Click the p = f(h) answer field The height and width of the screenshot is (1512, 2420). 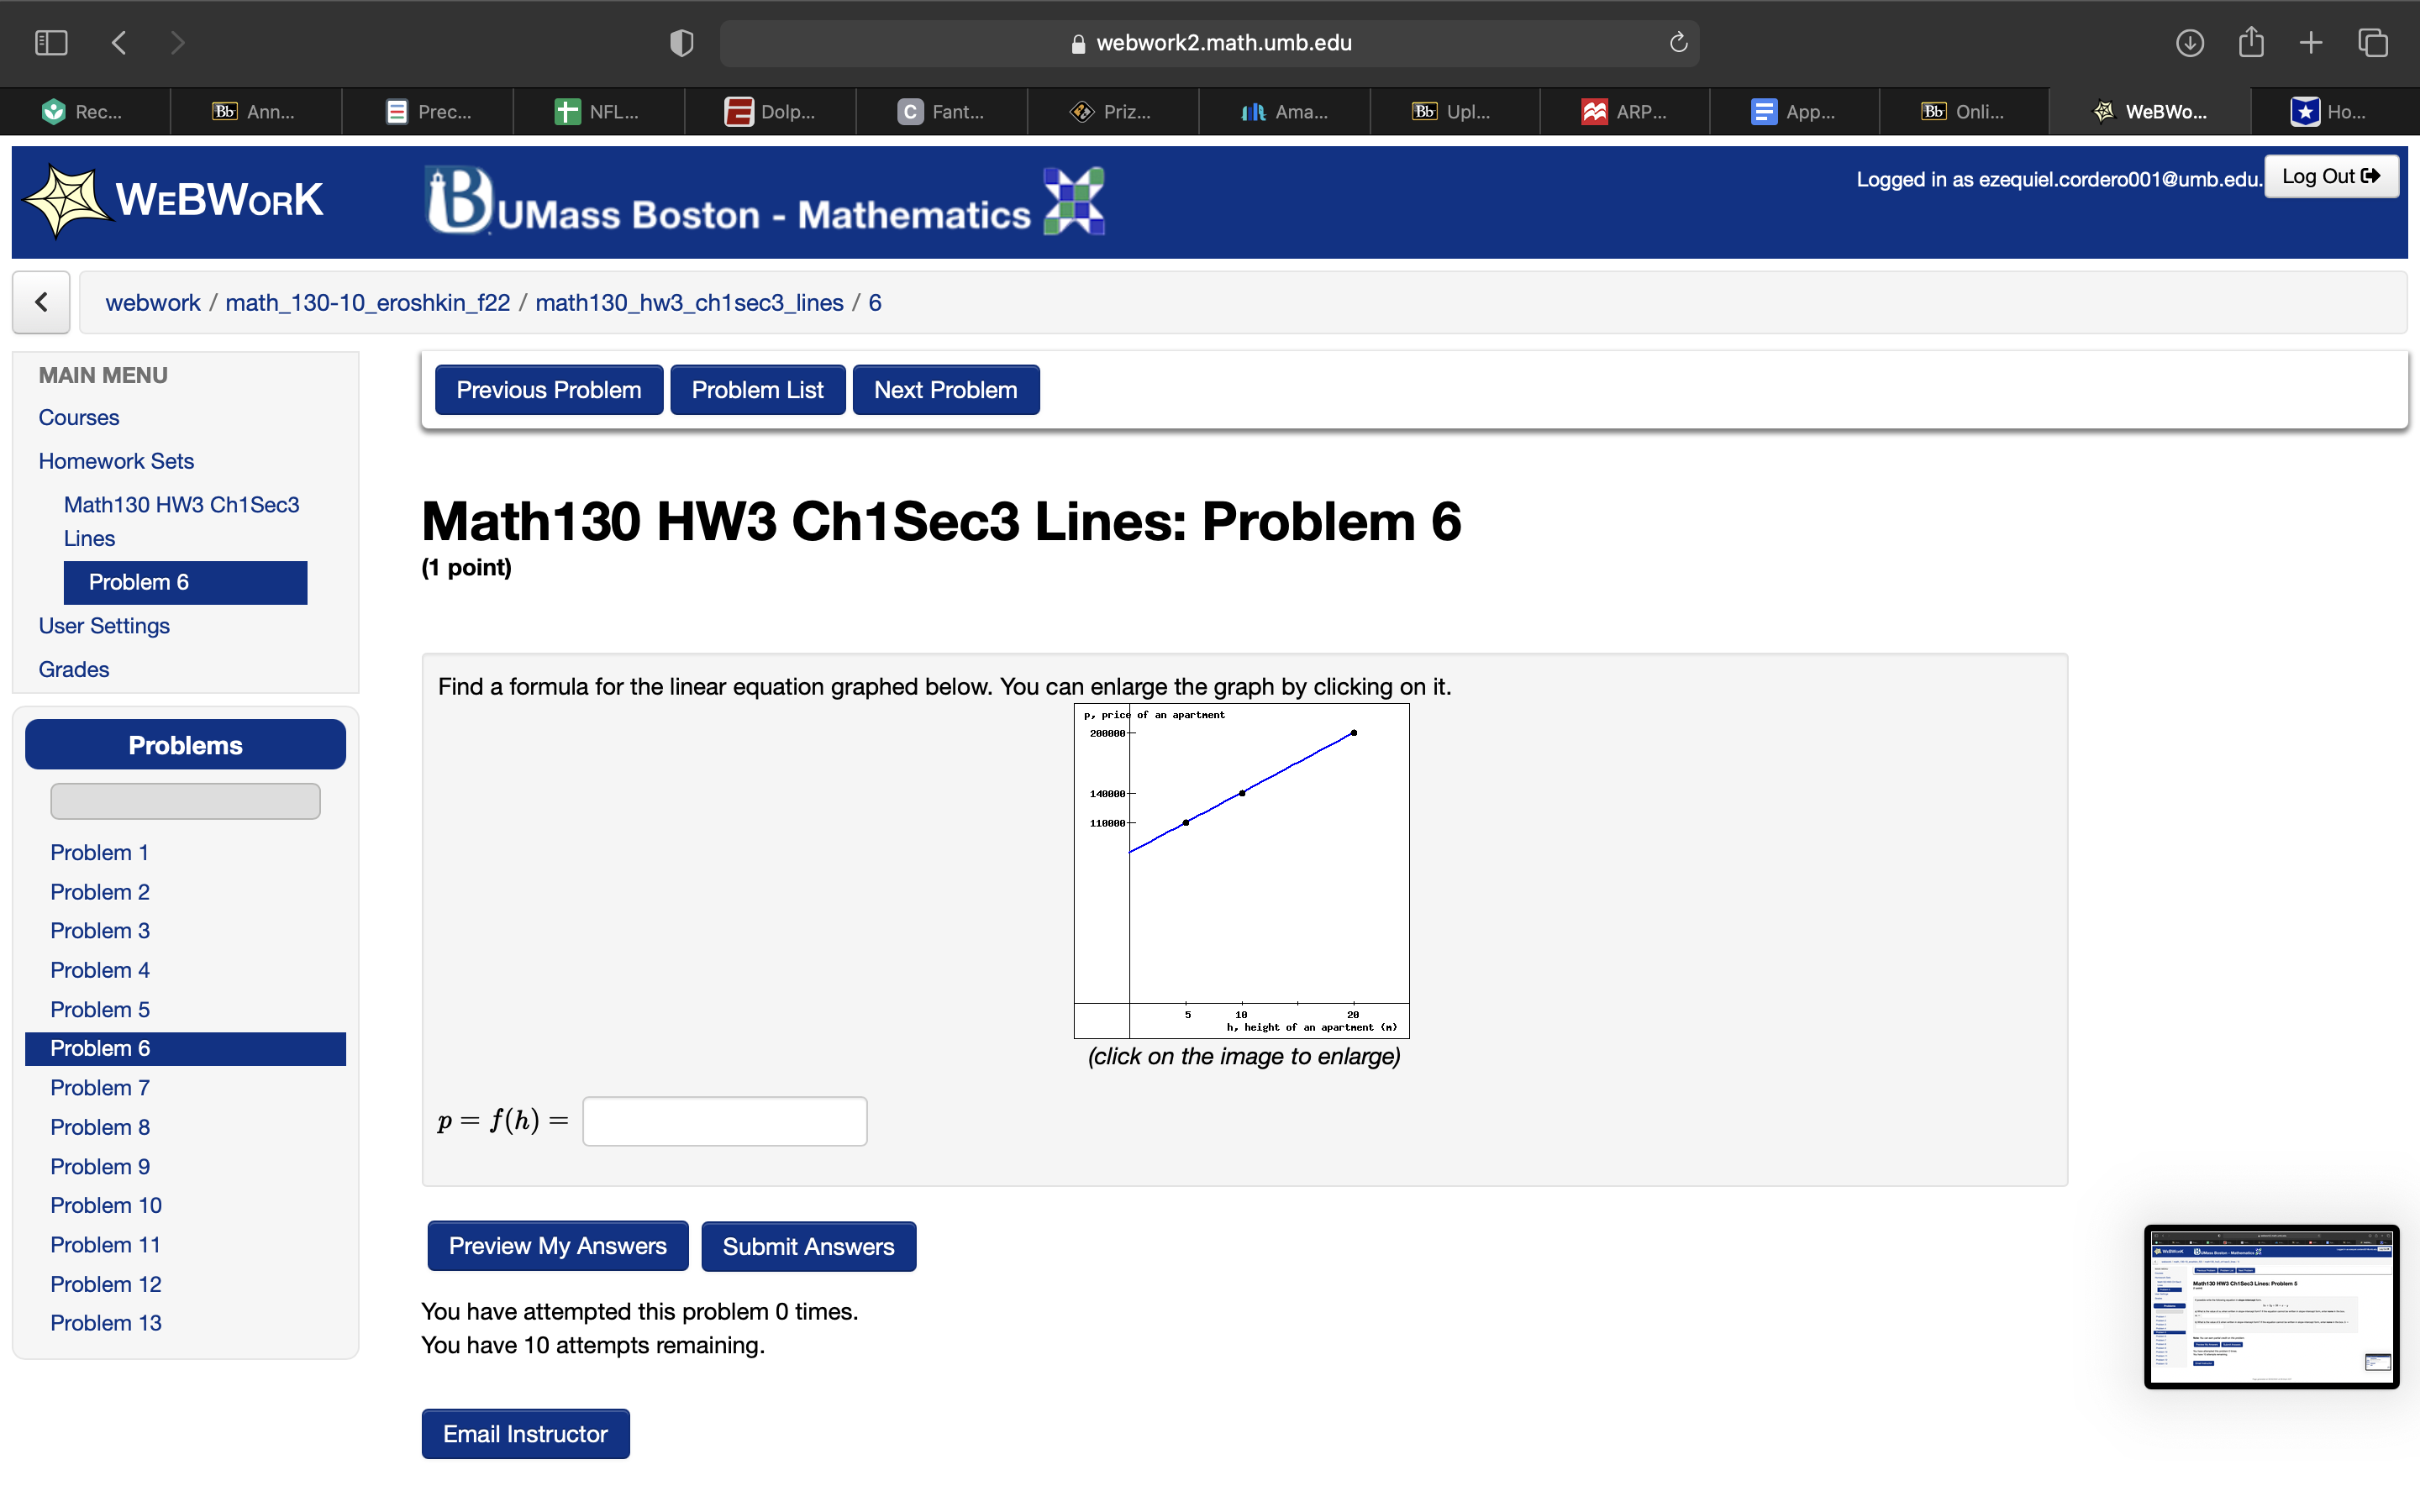click(x=724, y=1120)
